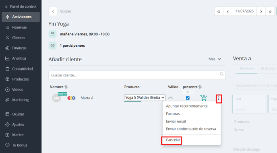The width and height of the screenshot is (277, 153).
Task: Sort by presente column
Action: click(x=192, y=87)
